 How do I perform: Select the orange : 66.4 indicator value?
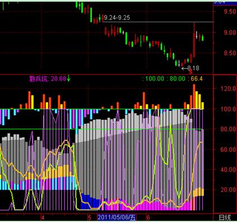[x=196, y=79]
